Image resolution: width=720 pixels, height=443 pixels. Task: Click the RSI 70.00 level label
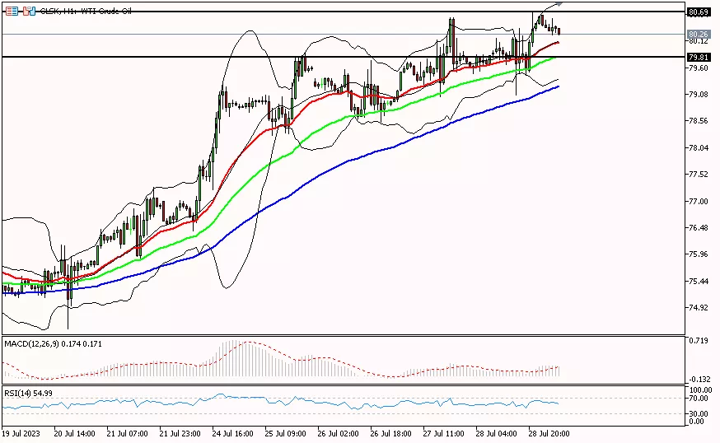699,399
